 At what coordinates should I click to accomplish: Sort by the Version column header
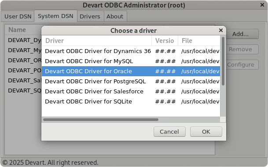(x=165, y=41)
